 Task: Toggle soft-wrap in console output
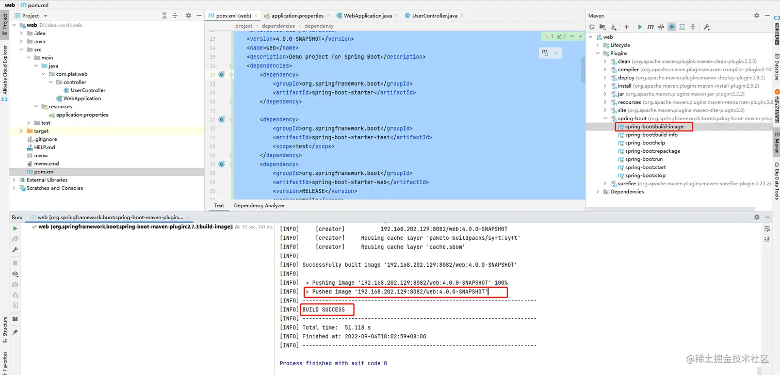767,229
